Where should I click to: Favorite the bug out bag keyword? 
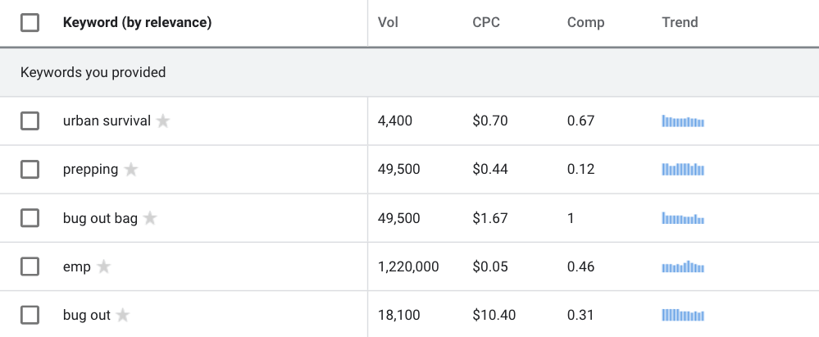[x=150, y=218]
